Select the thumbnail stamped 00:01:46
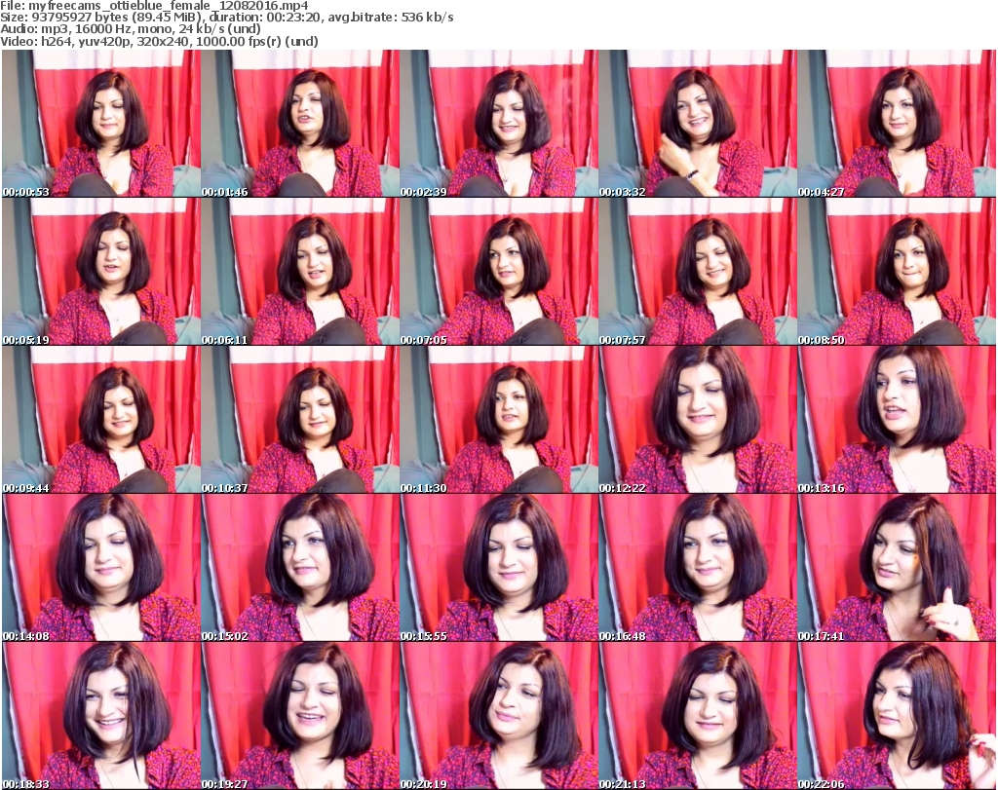Screen dimensions: 998x790 tap(300, 124)
